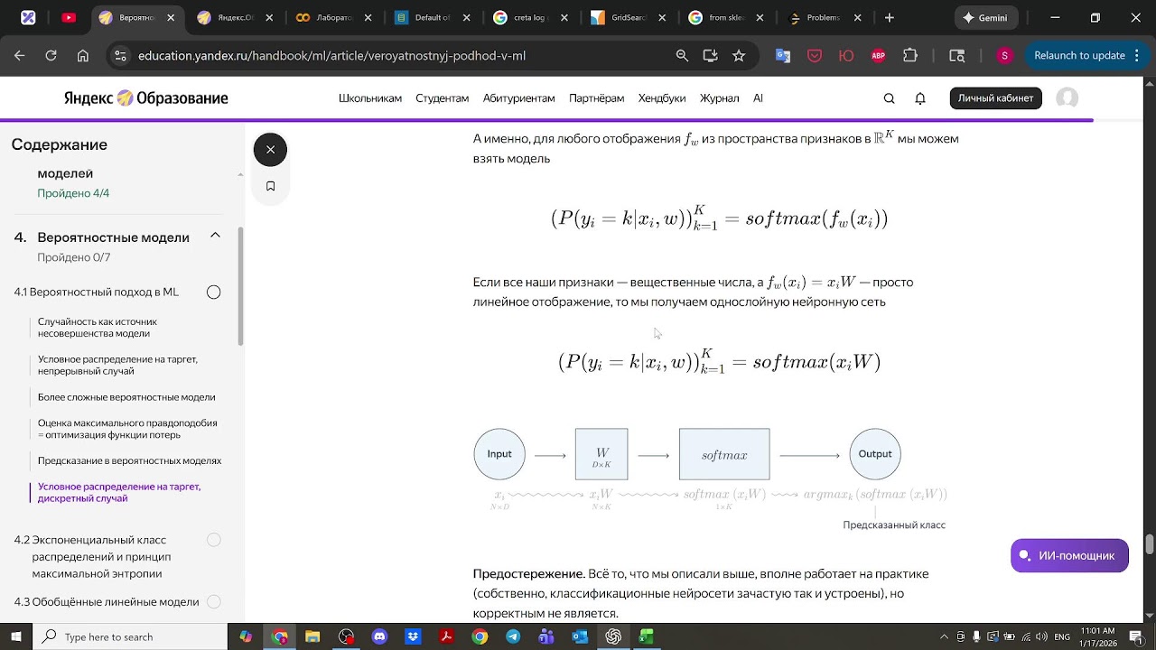This screenshot has height=650, width=1156.
Task: Open the red Ю extension
Action: [846, 55]
